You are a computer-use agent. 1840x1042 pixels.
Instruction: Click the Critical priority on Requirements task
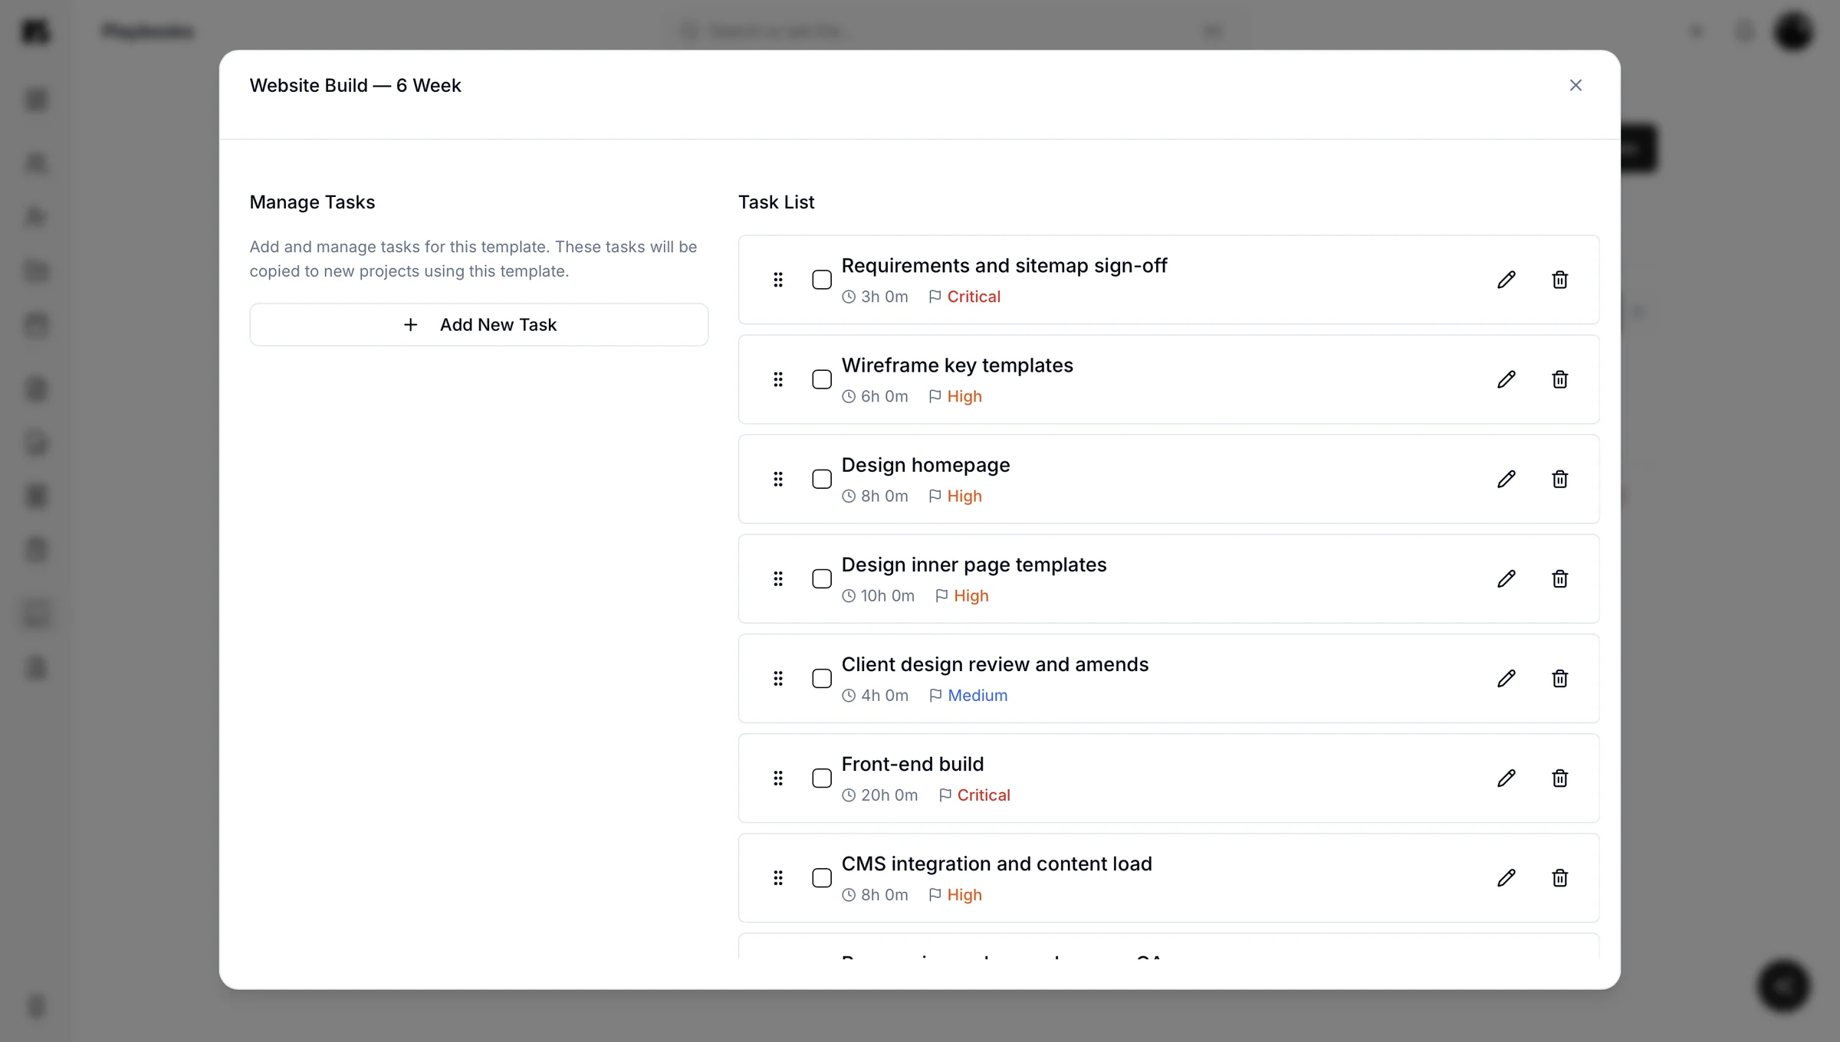click(974, 297)
